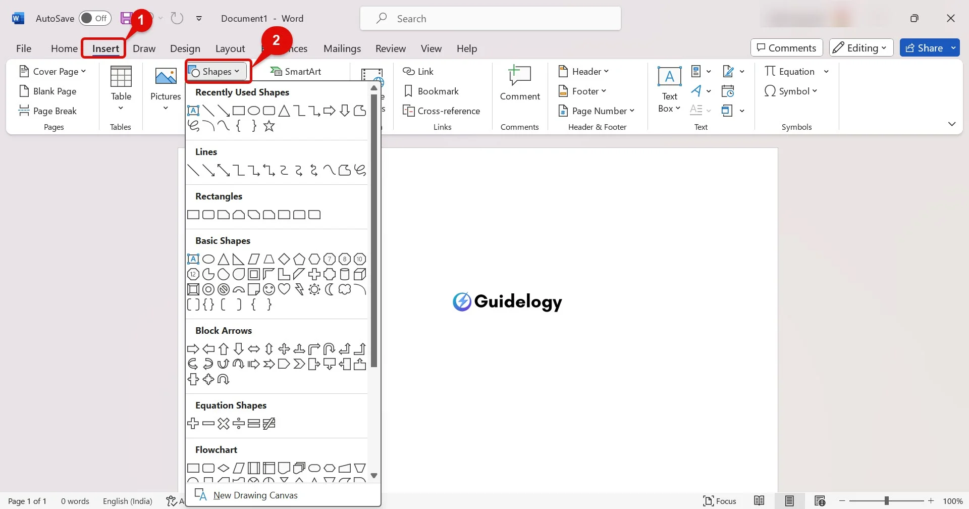Toggle the AutoSave switch
This screenshot has width=969, height=509.
point(95,18)
